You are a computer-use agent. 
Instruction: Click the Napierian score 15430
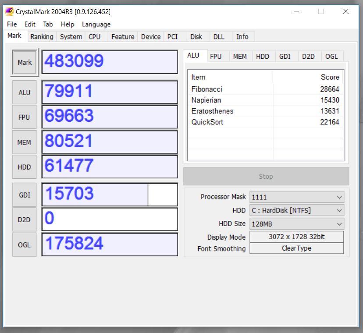pos(330,100)
